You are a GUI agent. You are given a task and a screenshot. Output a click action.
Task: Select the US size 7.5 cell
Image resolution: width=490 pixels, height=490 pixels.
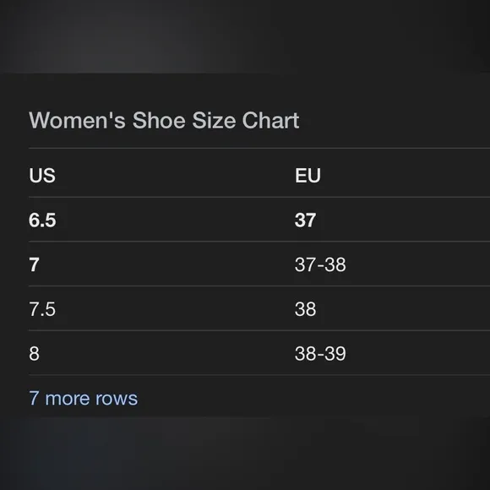[x=42, y=309]
